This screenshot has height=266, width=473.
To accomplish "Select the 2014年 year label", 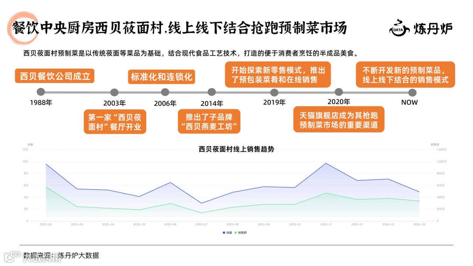I will [212, 104].
